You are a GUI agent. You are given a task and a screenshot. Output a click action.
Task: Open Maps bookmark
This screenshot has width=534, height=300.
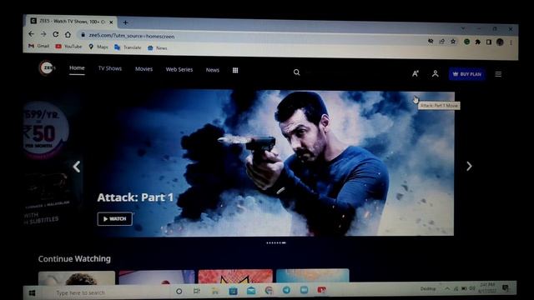pos(98,47)
